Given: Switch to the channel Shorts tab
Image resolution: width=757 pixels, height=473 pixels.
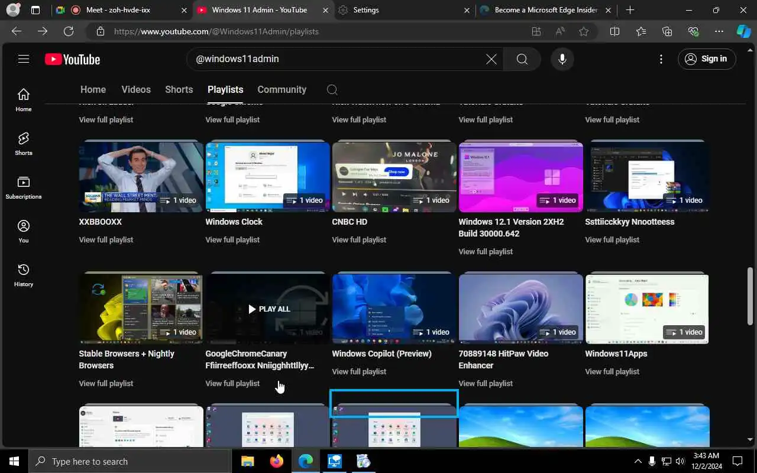Looking at the screenshot, I should [x=179, y=89].
